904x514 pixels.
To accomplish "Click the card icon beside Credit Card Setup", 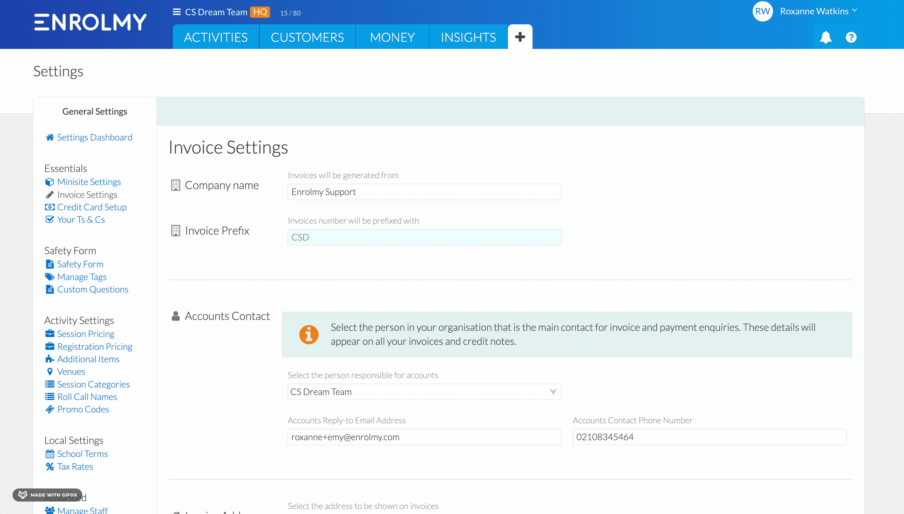I will (x=50, y=207).
